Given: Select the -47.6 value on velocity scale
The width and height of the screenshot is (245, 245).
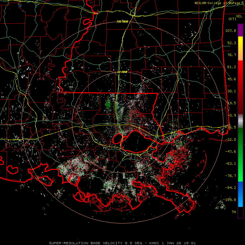Looking at the screenshot, I should 231,152.
